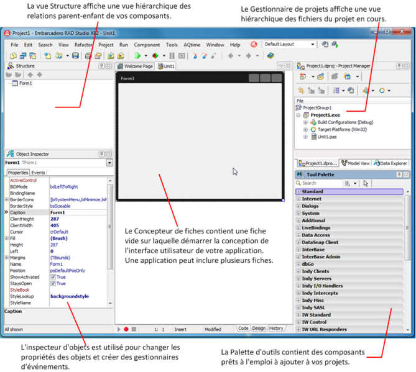
Task: Click the green Run arrow in the toolbar
Action: point(137,56)
